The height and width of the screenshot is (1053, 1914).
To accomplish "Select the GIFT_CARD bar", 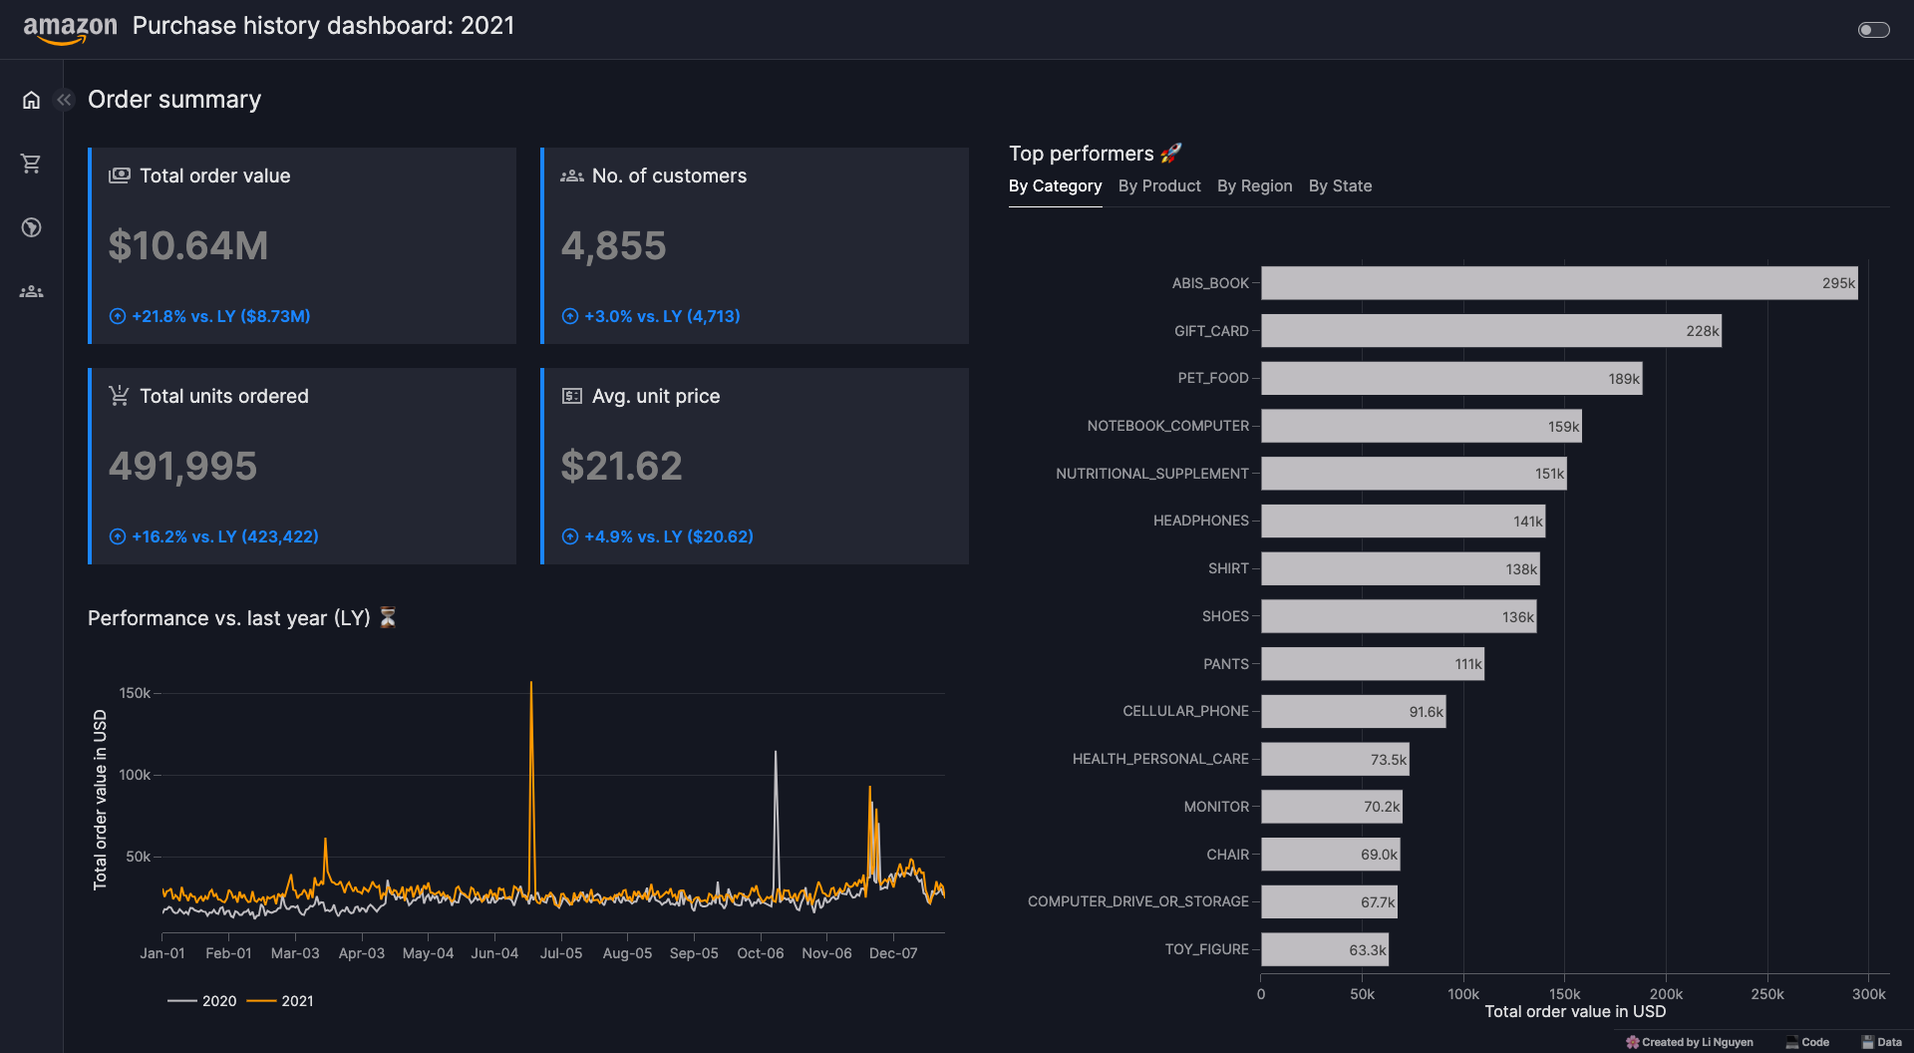I will click(x=1491, y=331).
